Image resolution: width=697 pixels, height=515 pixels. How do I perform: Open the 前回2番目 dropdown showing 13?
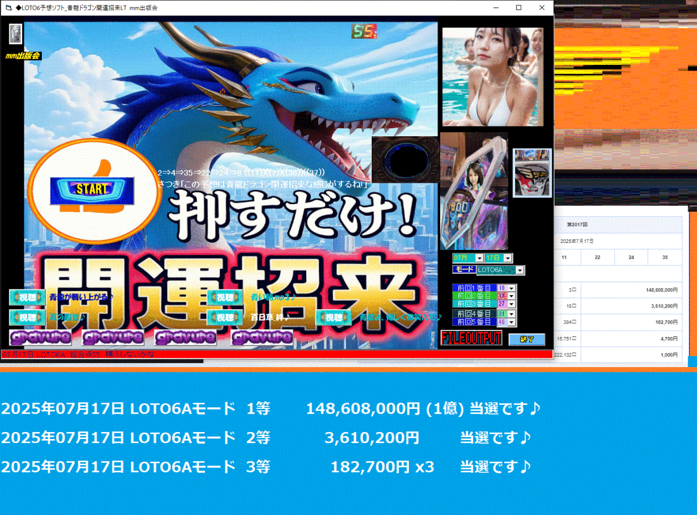click(512, 296)
